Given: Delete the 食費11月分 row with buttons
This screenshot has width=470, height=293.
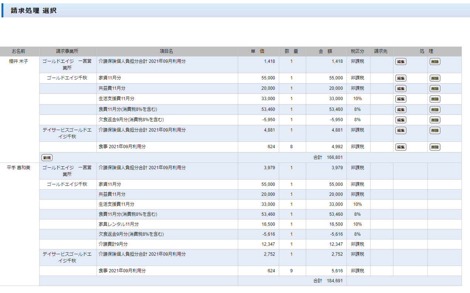Looking at the screenshot, I should click(x=435, y=110).
